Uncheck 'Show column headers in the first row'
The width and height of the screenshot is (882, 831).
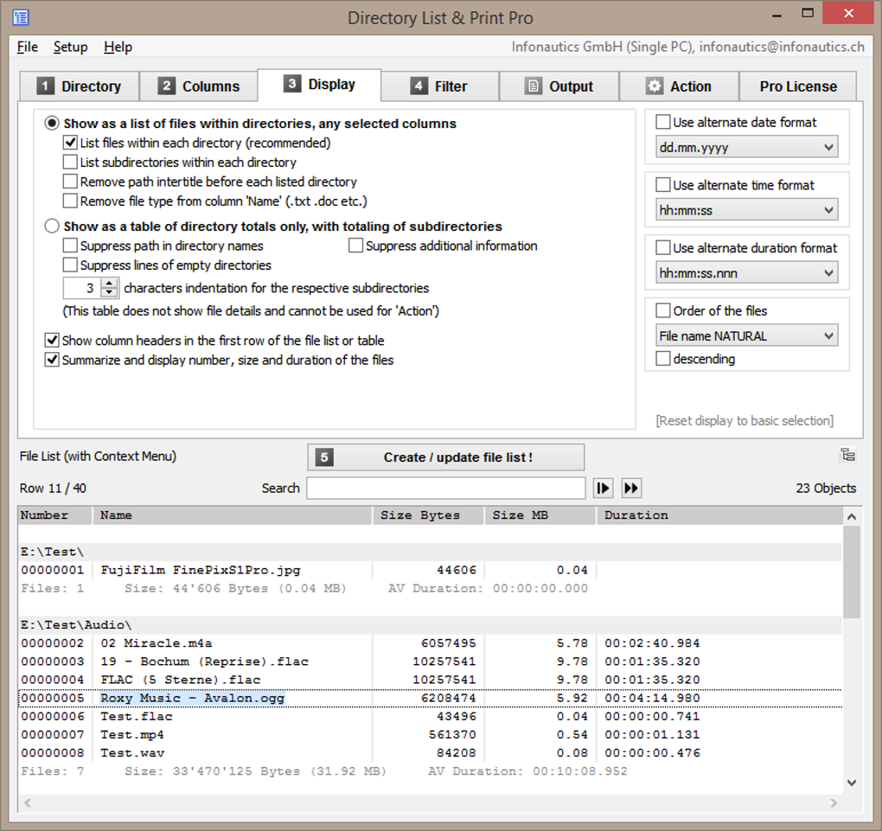(52, 341)
